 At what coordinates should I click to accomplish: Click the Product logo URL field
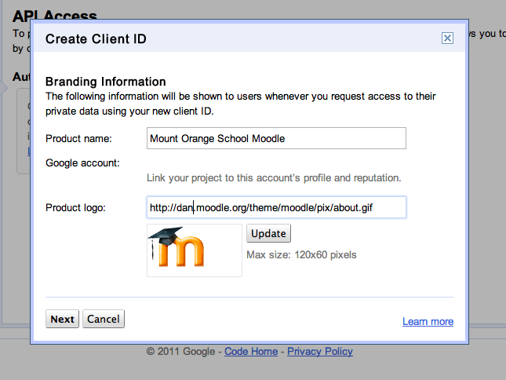(x=276, y=207)
